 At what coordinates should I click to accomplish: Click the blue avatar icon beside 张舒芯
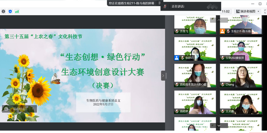tap(176, 58)
